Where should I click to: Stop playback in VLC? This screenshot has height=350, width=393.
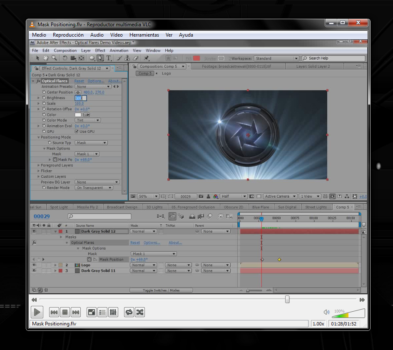tap(65, 312)
